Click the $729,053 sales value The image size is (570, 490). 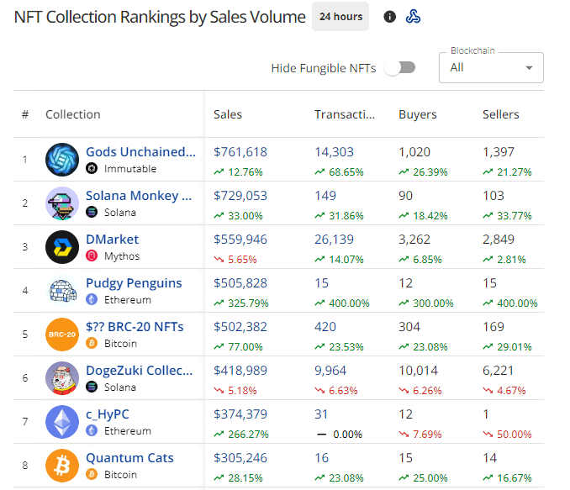(x=240, y=196)
